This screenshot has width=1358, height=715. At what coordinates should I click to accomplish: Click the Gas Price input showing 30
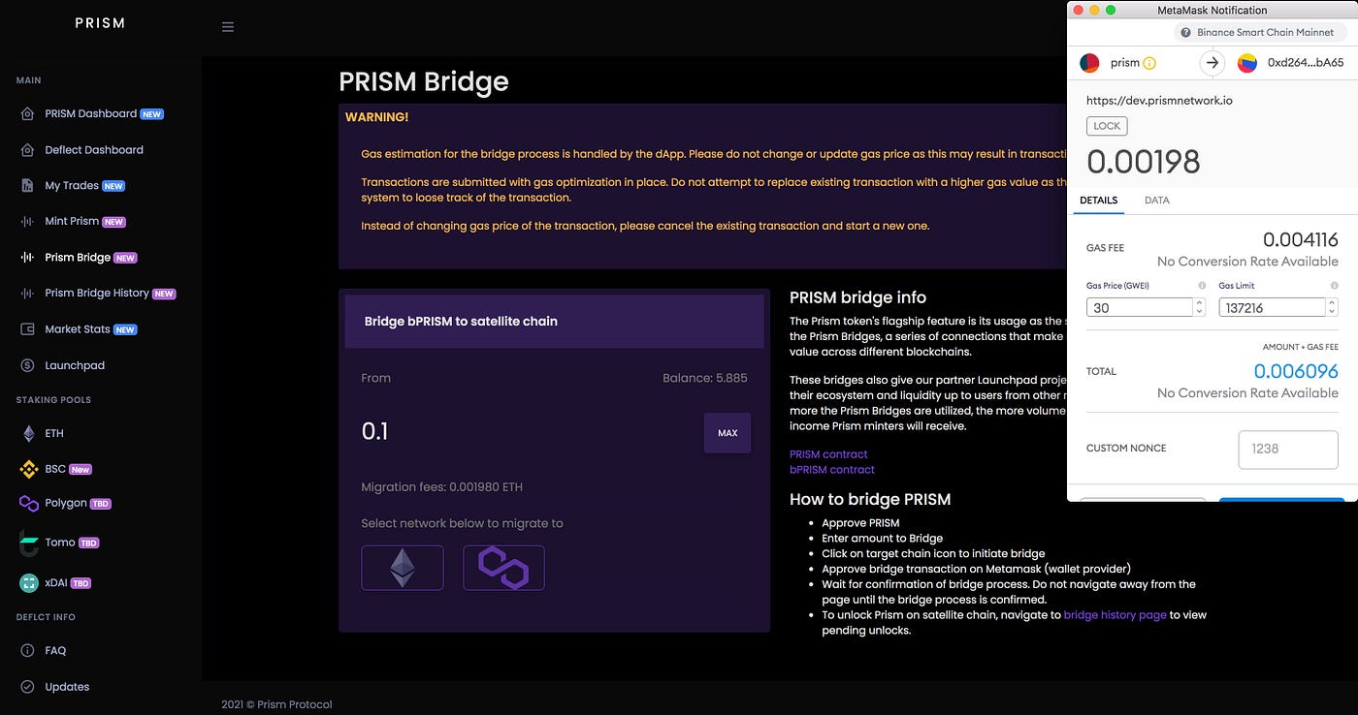point(1140,307)
